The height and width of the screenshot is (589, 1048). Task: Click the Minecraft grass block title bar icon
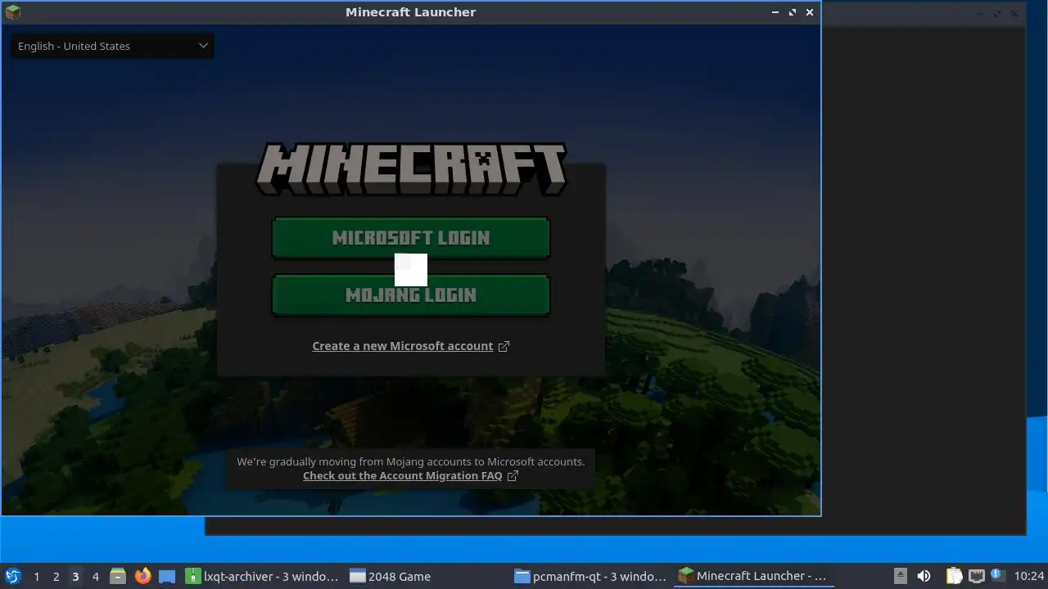coord(12,11)
